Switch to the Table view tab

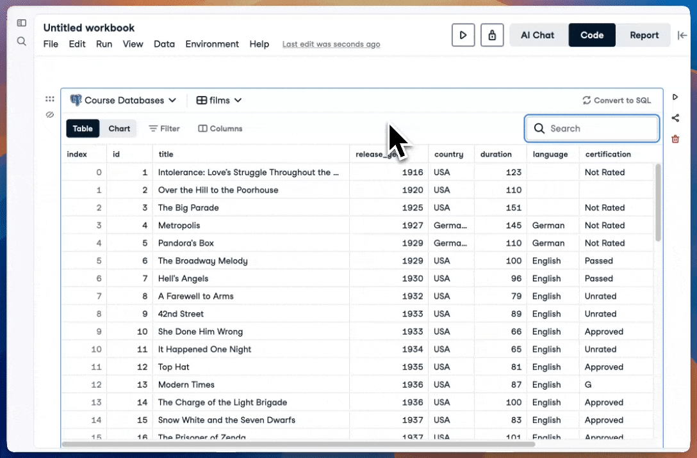[x=83, y=129]
